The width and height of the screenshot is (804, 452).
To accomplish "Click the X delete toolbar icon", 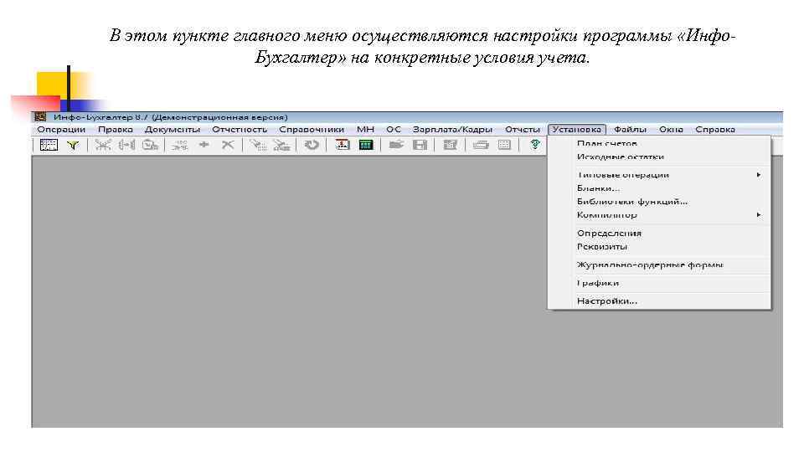I will [x=228, y=145].
